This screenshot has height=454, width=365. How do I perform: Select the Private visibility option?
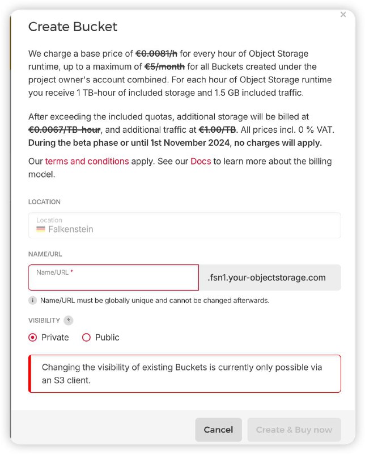33,337
